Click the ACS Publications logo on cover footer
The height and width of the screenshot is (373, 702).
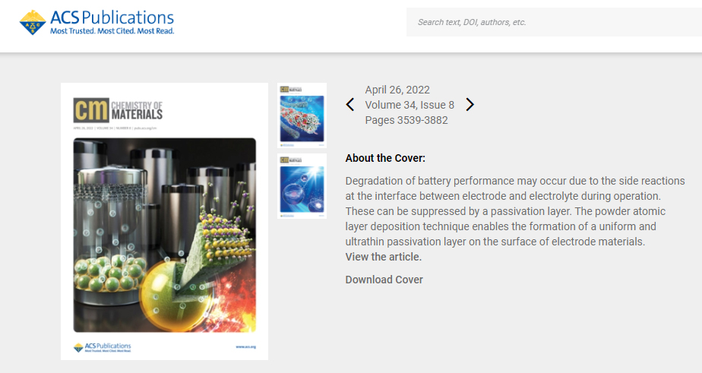point(102,347)
